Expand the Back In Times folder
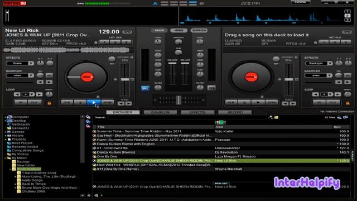This screenshot has height=201, width=357. tap(15, 184)
